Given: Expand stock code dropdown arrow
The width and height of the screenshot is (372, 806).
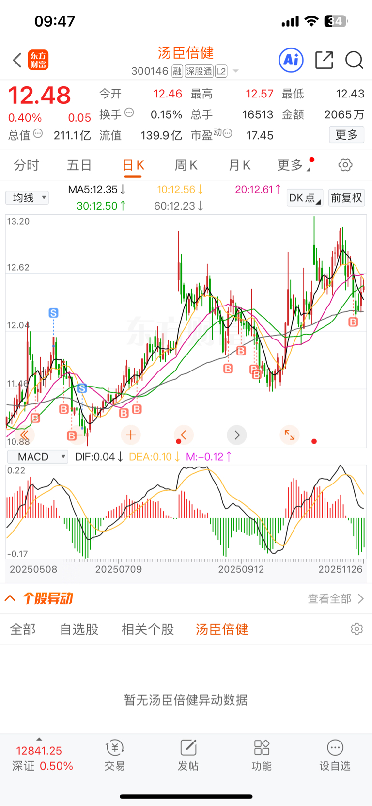Looking at the screenshot, I should [236, 71].
